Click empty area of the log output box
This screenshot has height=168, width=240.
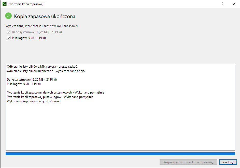tap(120, 127)
